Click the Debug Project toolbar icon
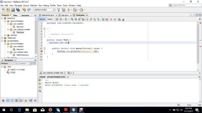 (x=75, y=10)
